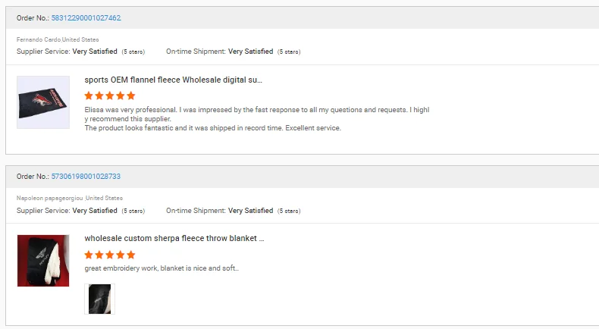Click first star of flannel fleece review rating
599x329 pixels.
coord(89,96)
